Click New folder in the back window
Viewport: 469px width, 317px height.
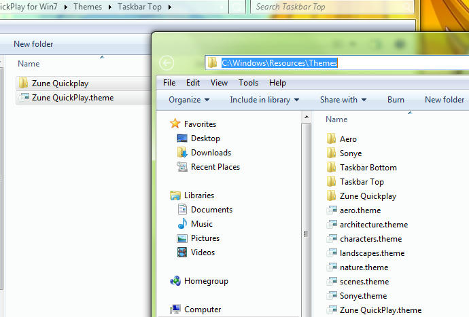click(33, 44)
